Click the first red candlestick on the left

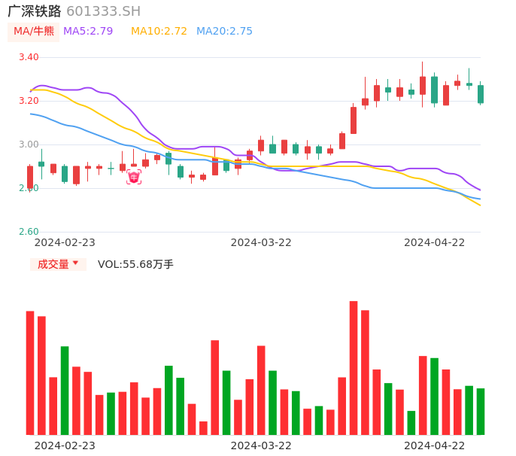(30, 177)
